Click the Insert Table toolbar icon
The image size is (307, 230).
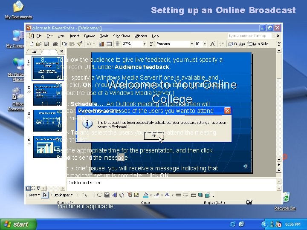109,44
